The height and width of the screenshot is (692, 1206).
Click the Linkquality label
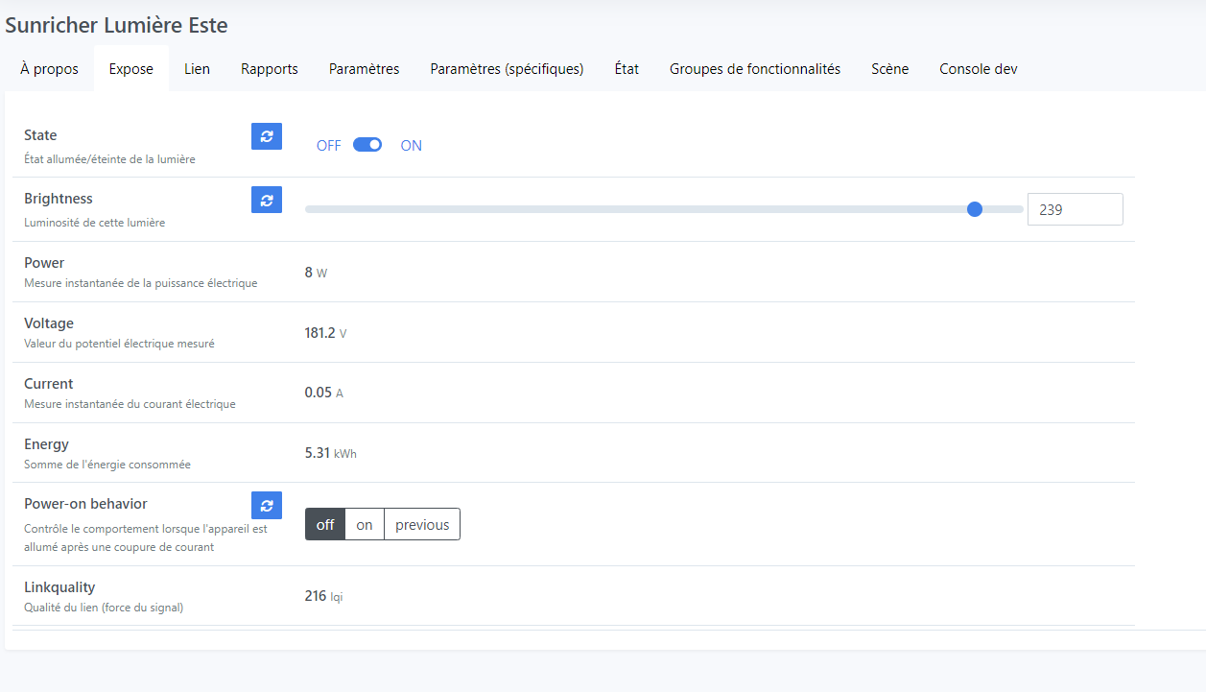point(59,587)
